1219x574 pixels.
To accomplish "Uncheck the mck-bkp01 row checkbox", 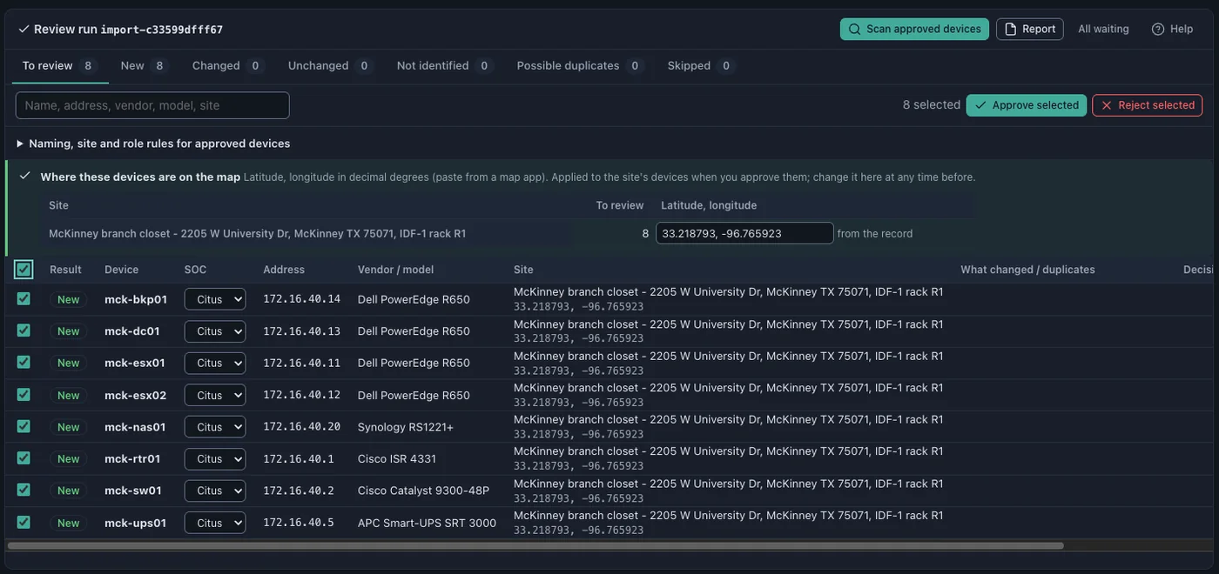I will coord(24,298).
